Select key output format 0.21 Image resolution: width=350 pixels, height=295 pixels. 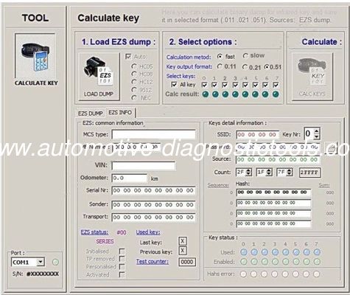[x=245, y=67]
